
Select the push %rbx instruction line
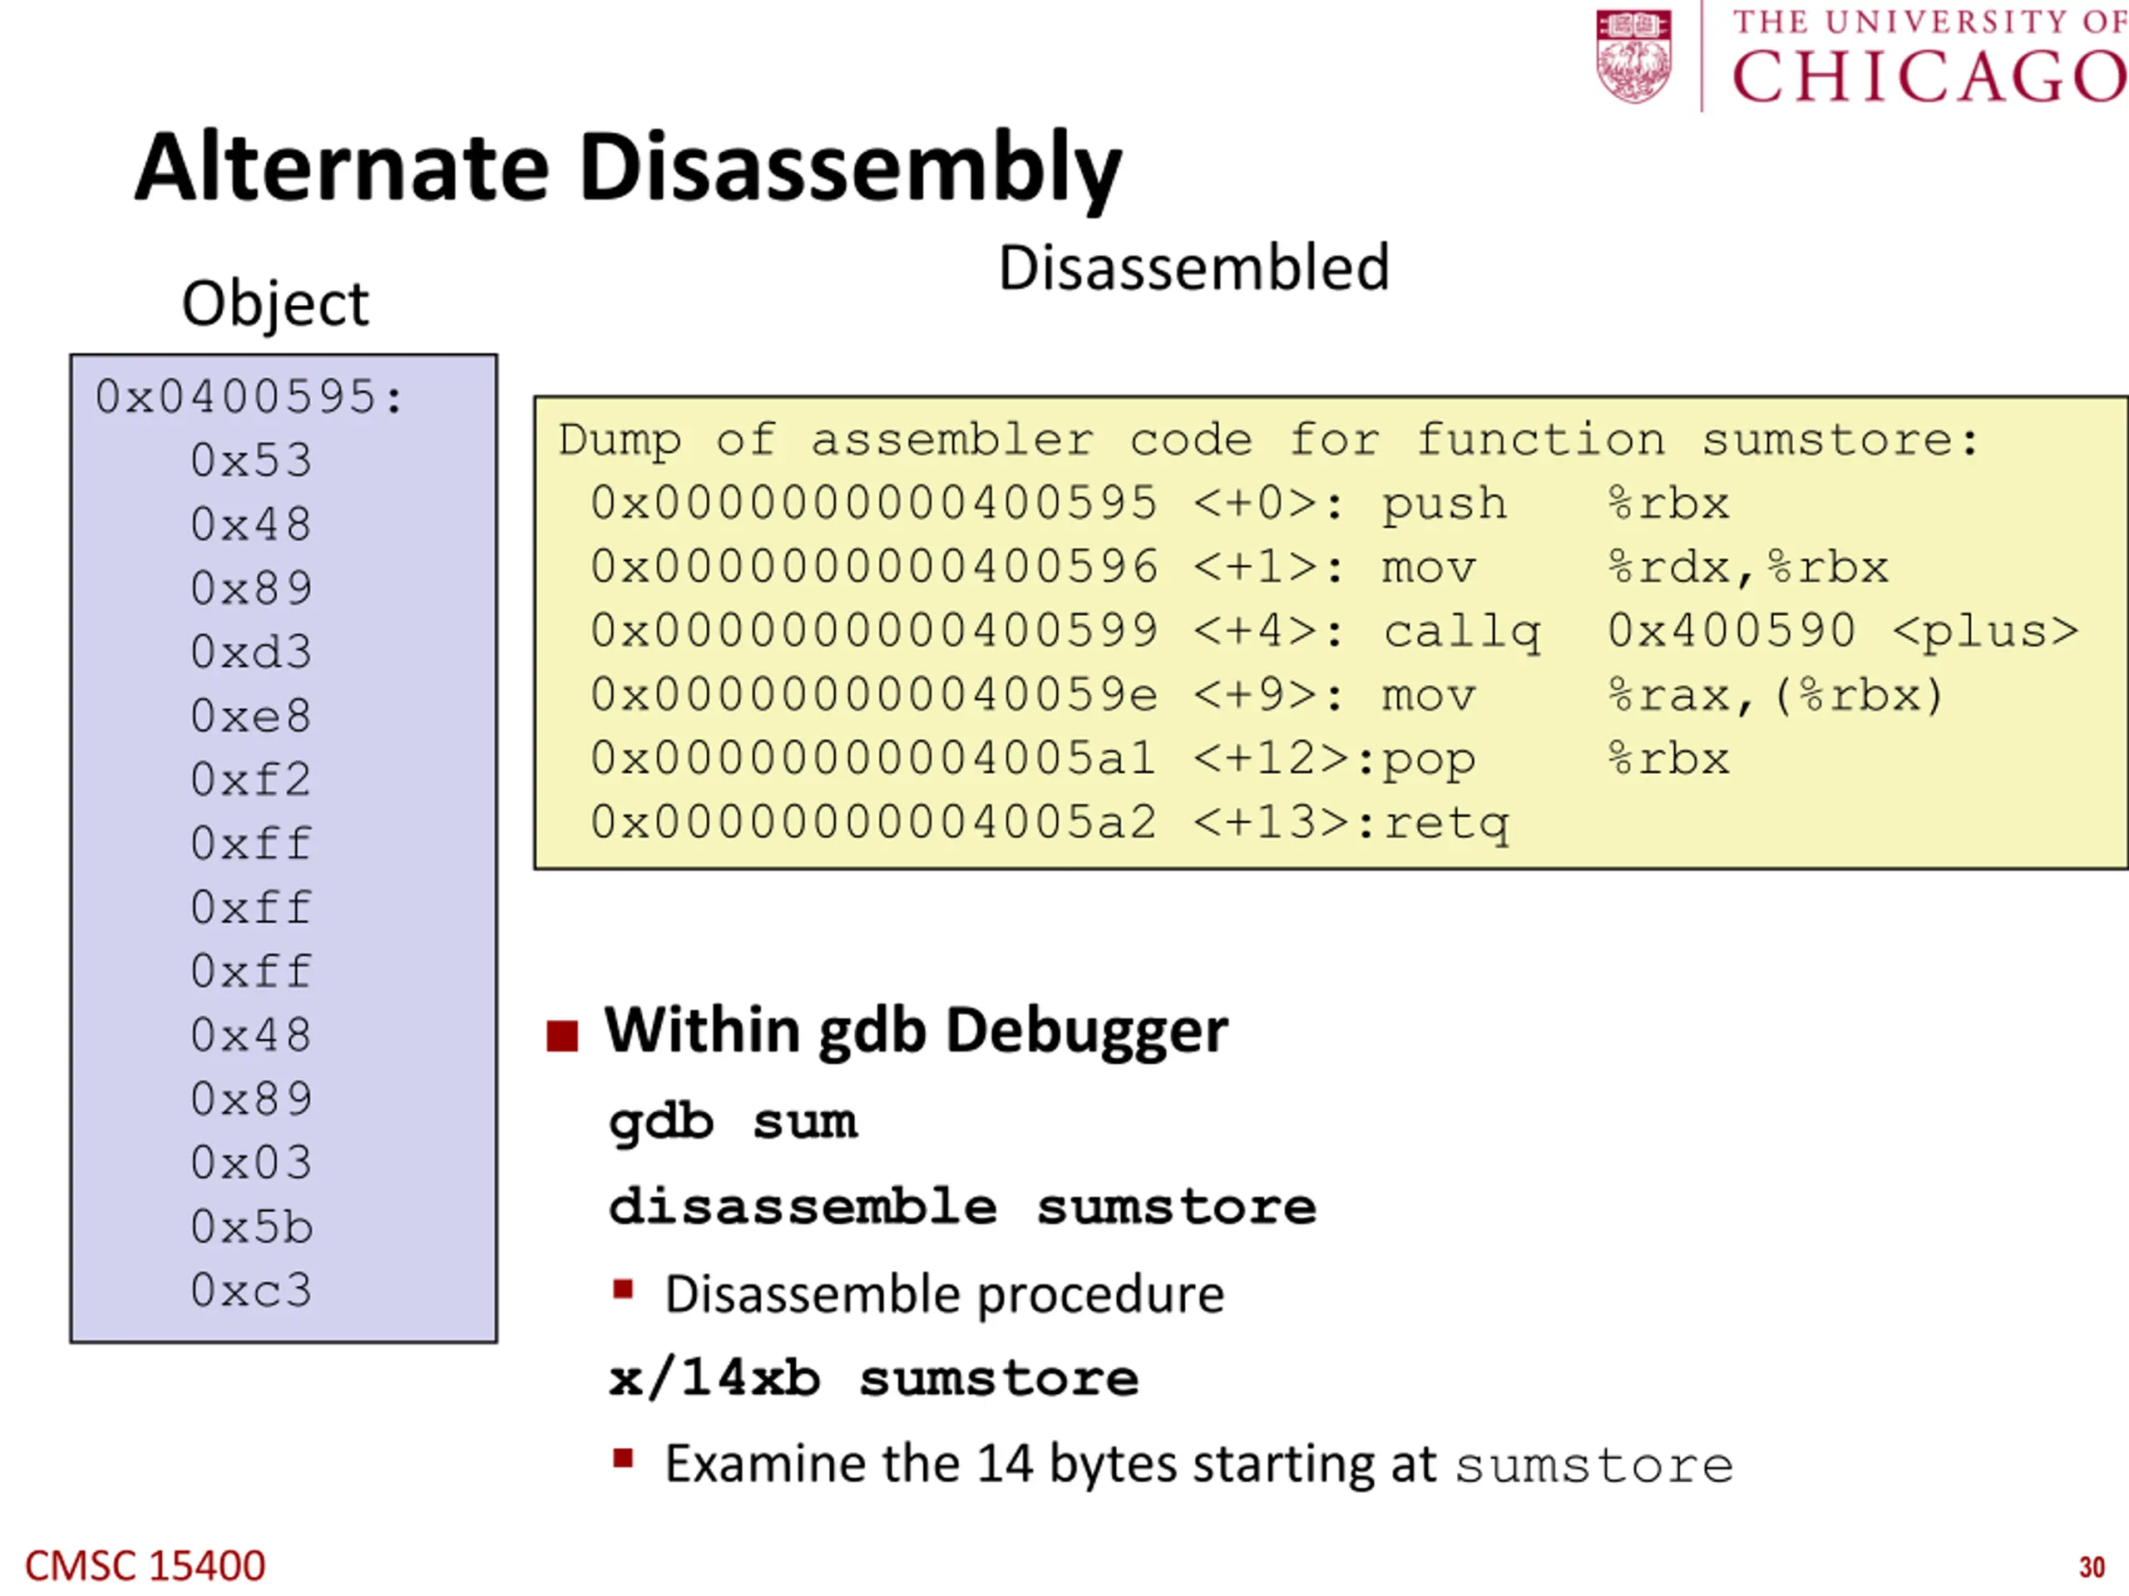pos(1160,504)
